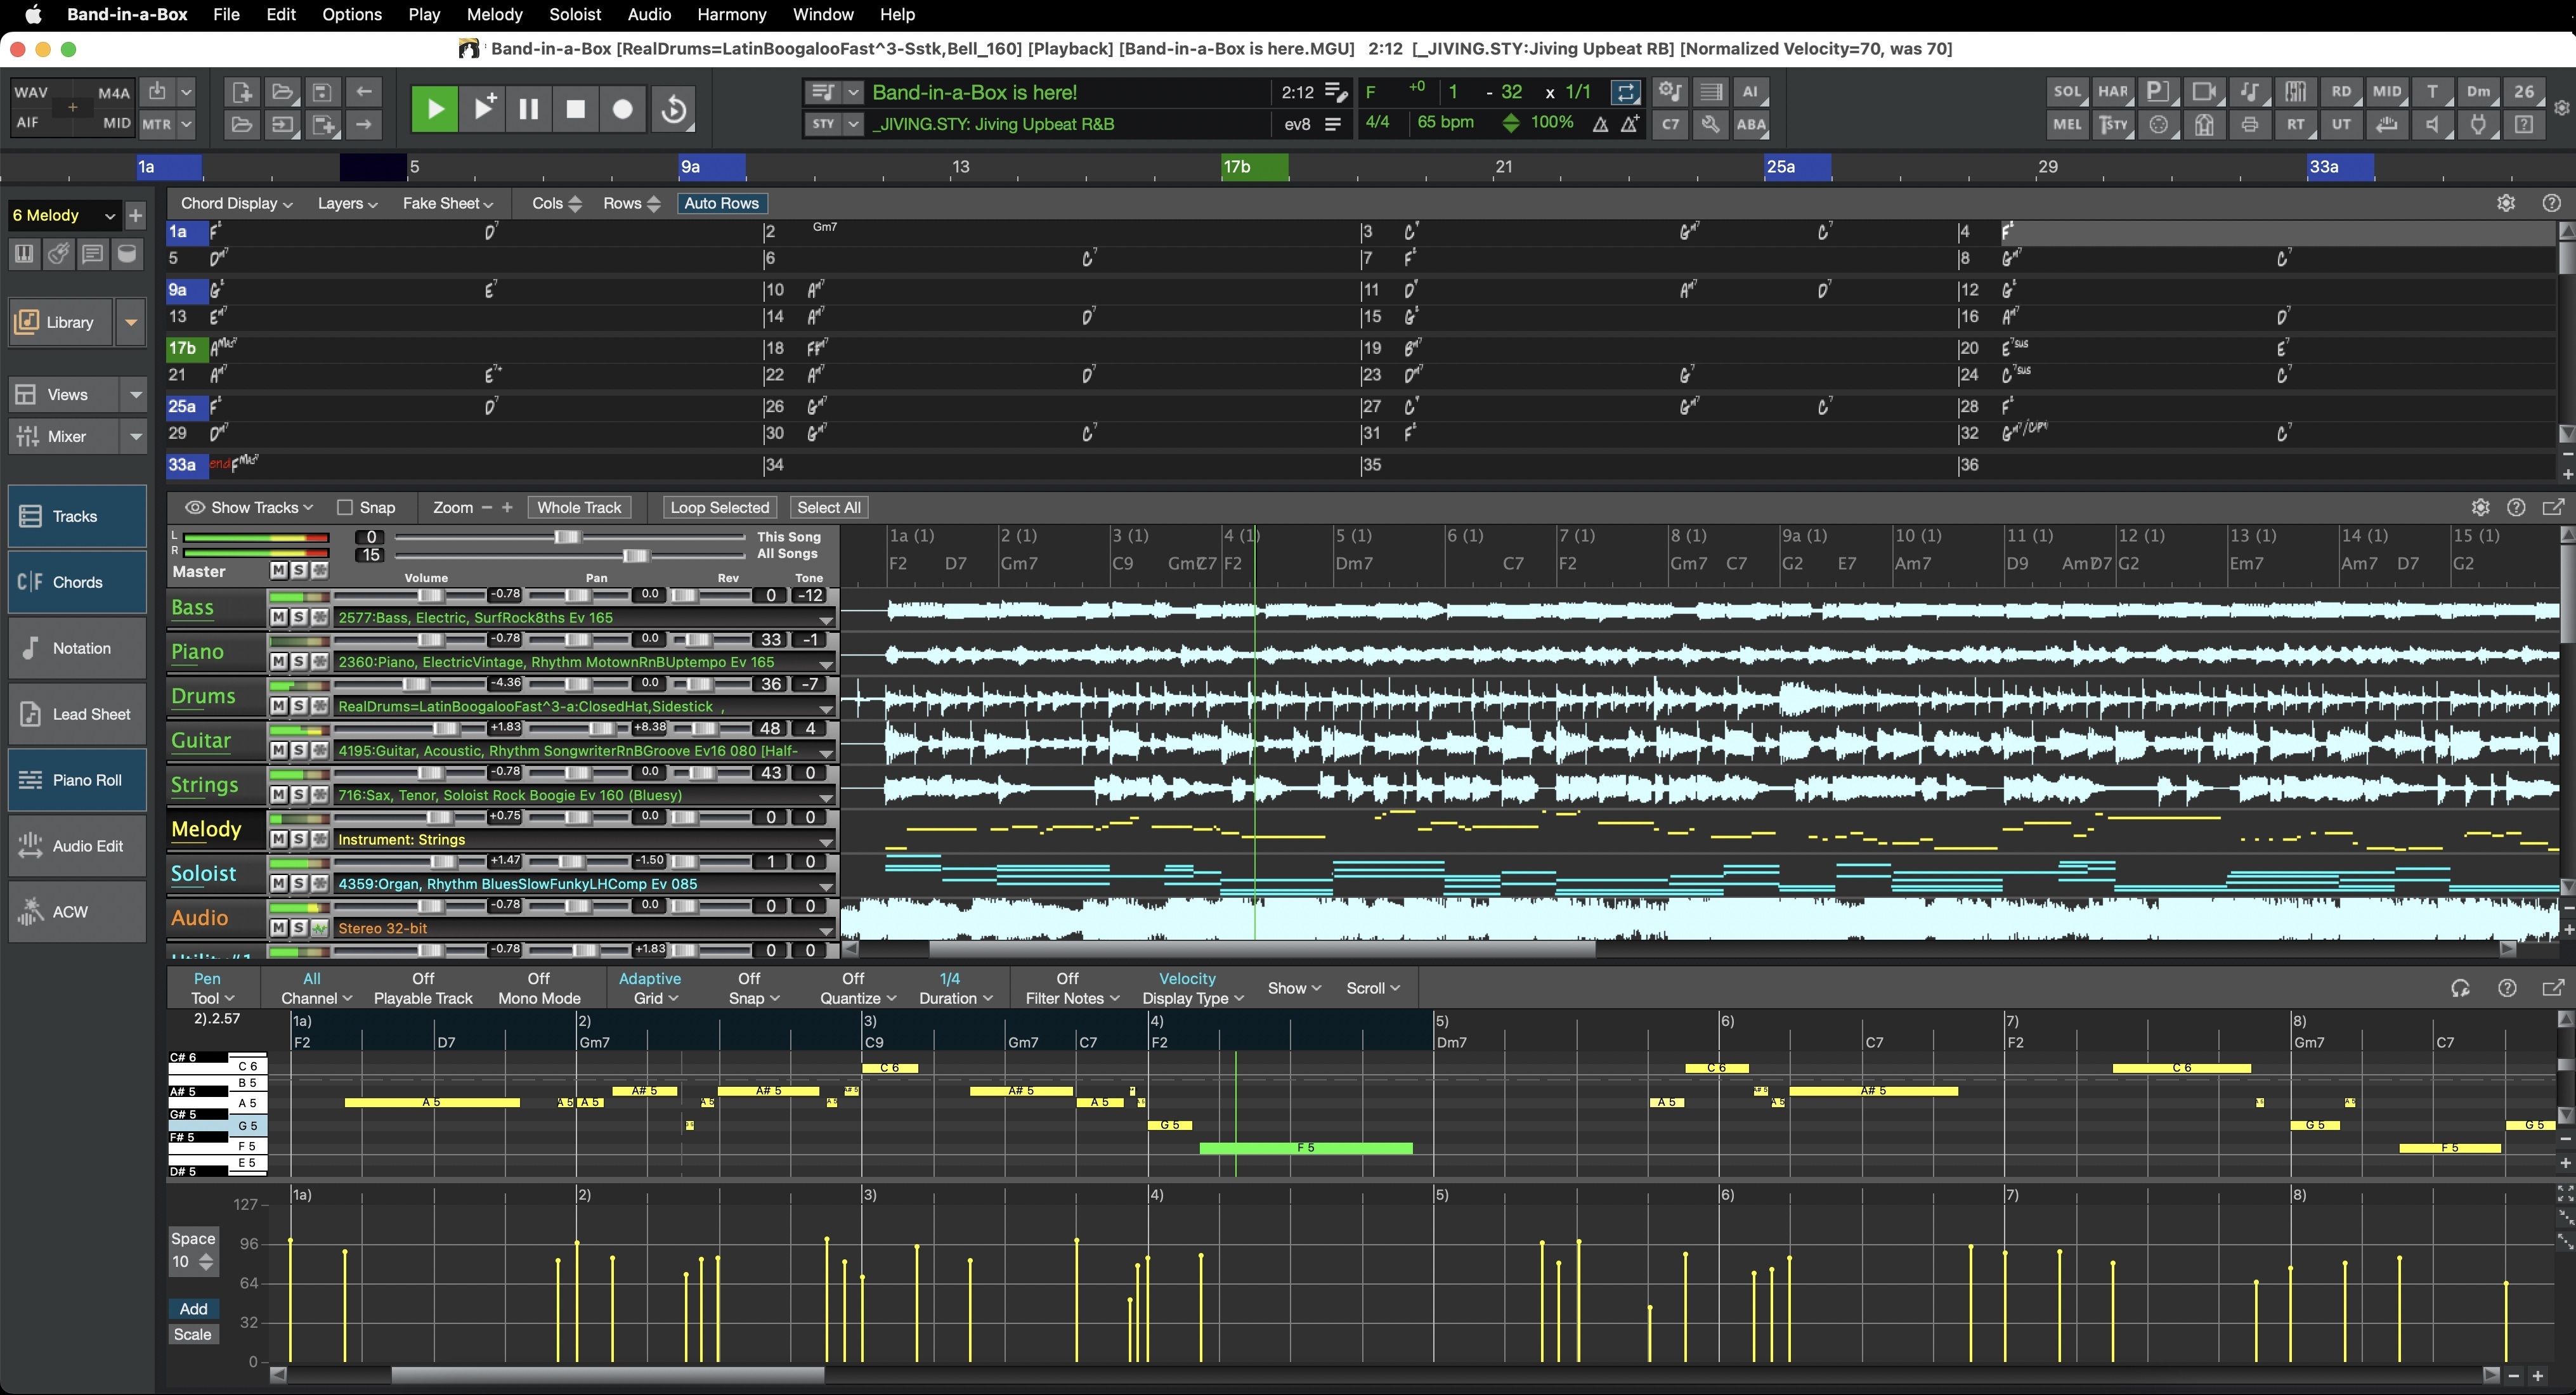Enable the Snap checkbox in Tracks
The height and width of the screenshot is (1395, 2576).
[345, 508]
